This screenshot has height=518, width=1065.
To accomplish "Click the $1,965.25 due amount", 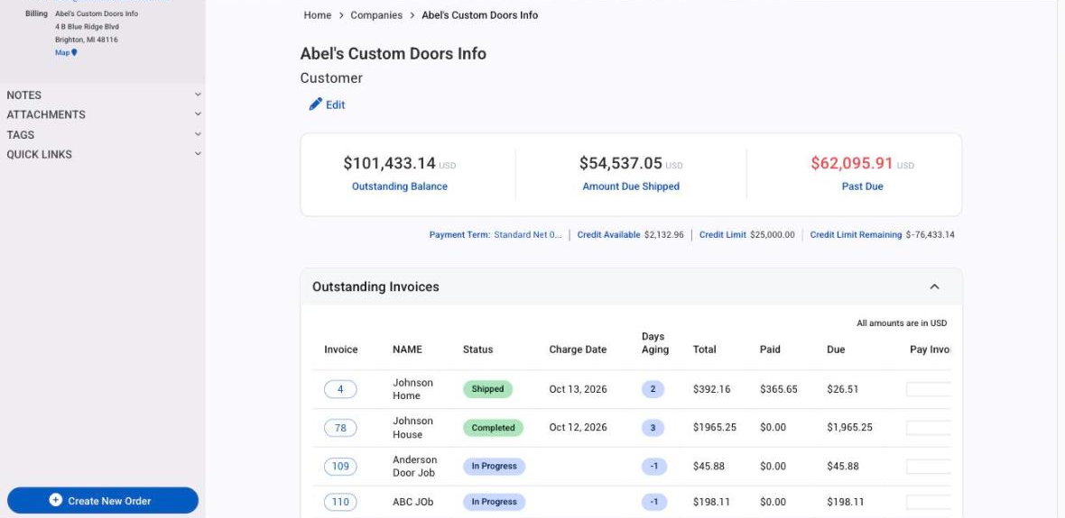I will [x=849, y=428].
